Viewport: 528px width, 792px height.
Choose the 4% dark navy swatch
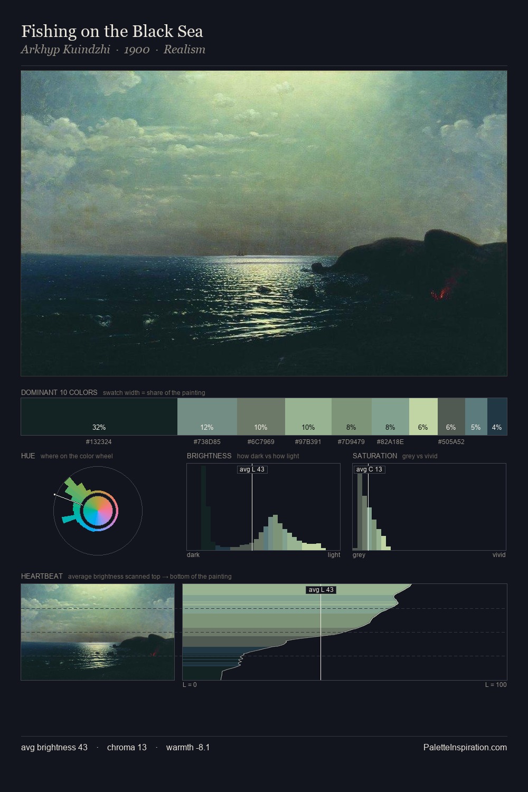tap(497, 417)
